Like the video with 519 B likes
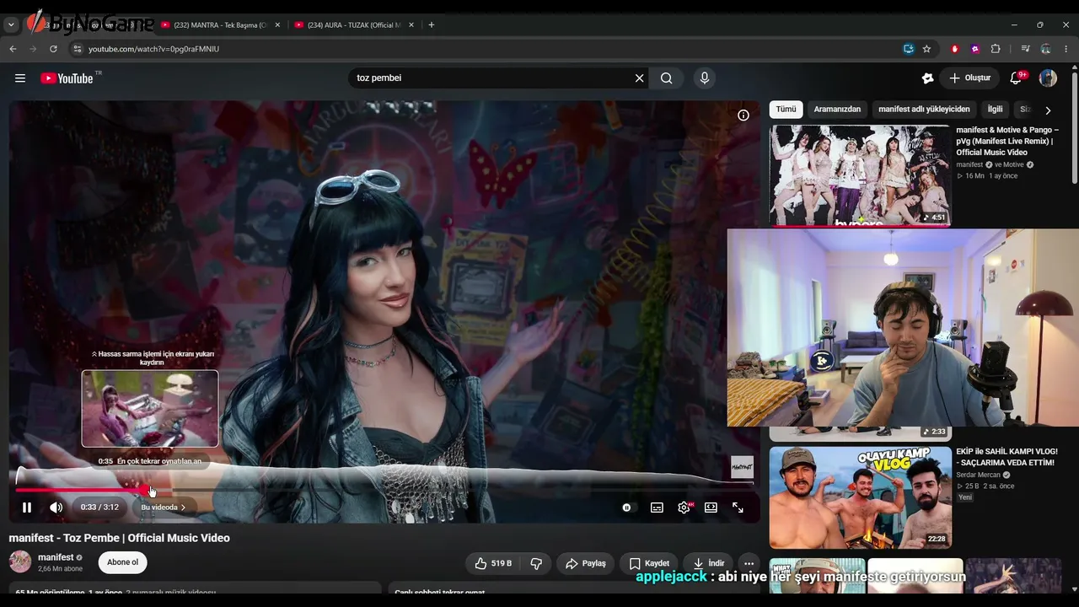Screen dimensions: 1079x607 click(493, 563)
